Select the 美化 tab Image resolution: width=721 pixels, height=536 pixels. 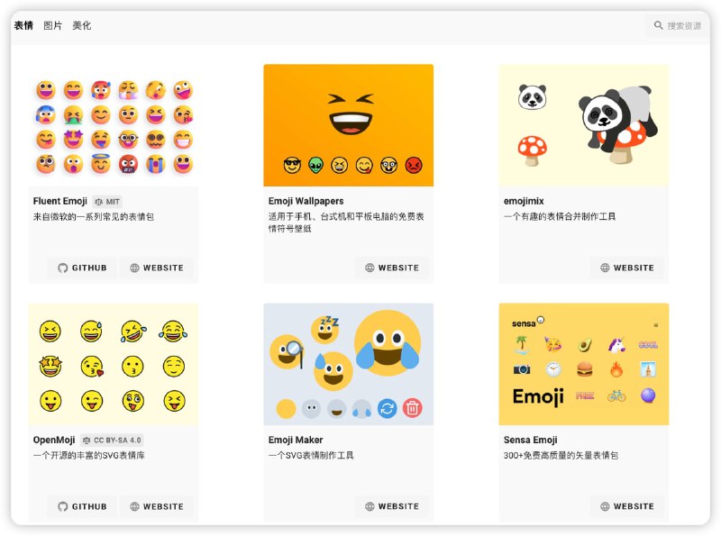pos(81,26)
